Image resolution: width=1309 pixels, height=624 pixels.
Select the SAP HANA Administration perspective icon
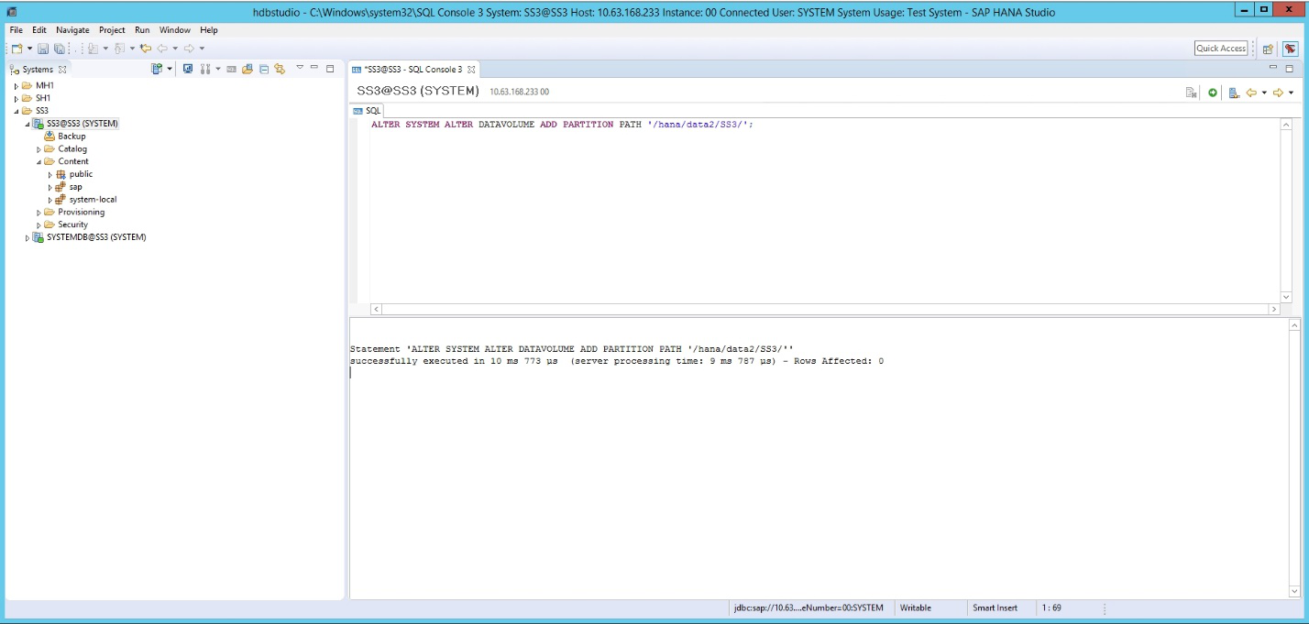coord(1290,49)
